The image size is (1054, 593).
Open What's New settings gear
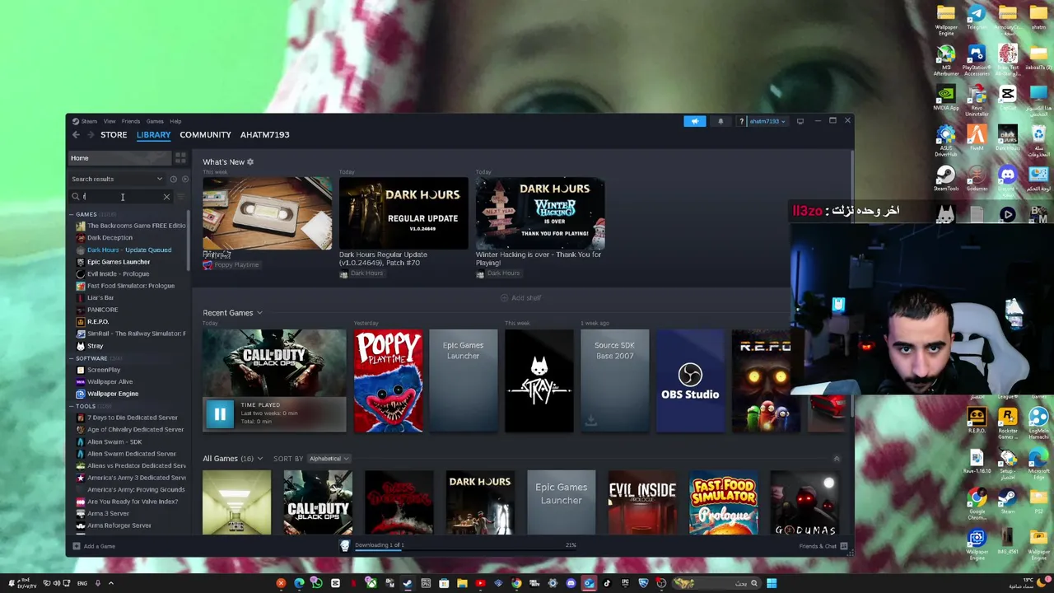[x=250, y=162]
